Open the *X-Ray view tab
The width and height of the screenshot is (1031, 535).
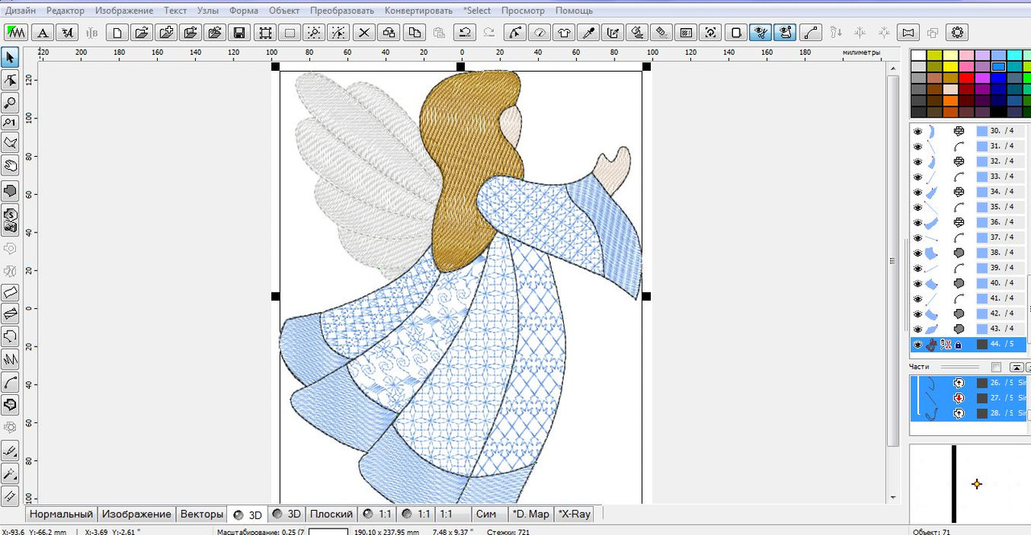(x=574, y=514)
